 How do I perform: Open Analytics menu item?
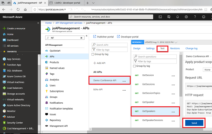pyautogui.click(x=54, y=80)
